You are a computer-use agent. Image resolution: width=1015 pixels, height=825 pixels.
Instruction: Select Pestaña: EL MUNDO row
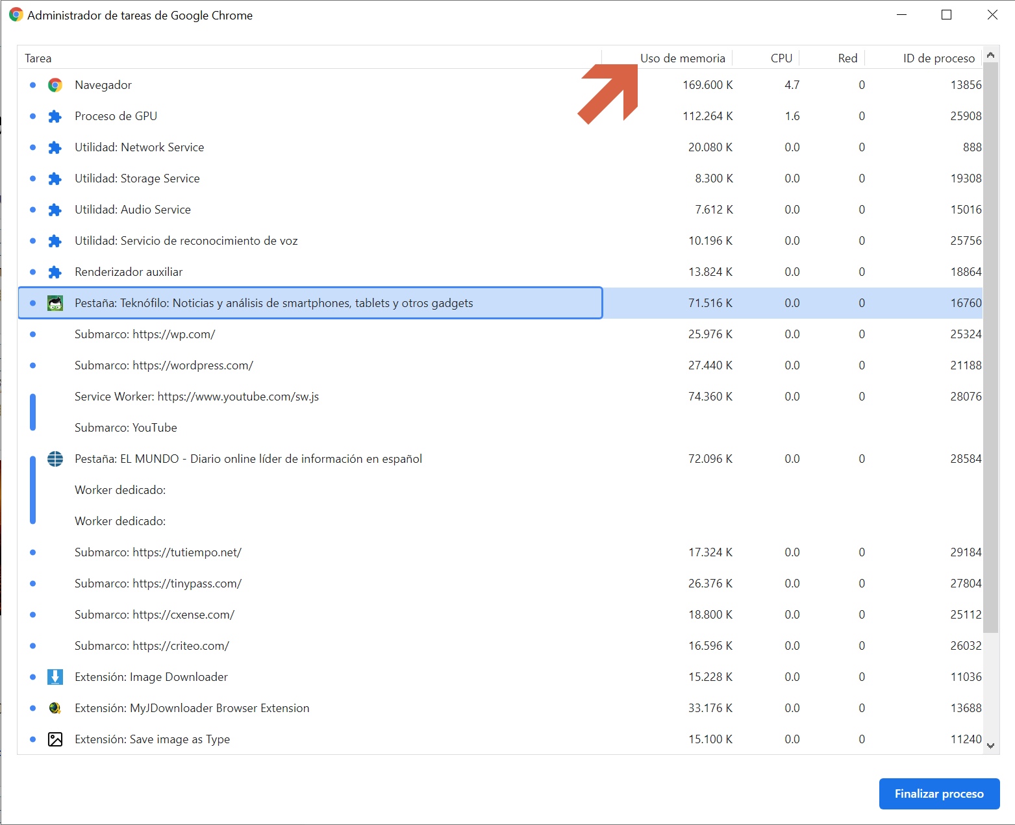coord(500,459)
